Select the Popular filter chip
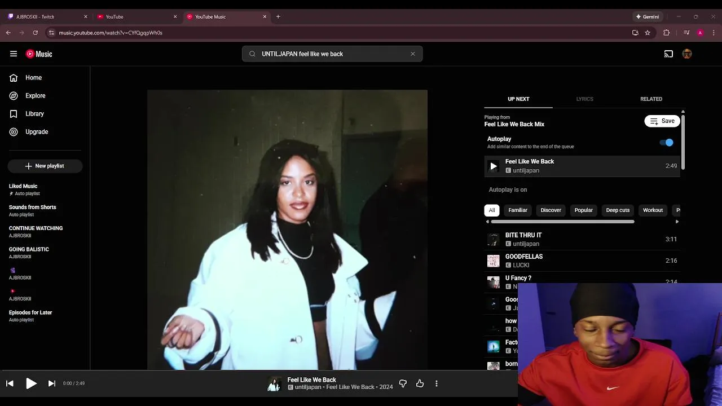The image size is (722, 406). point(583,210)
